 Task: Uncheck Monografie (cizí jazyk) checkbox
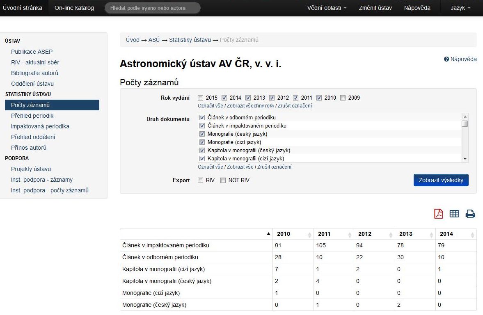click(202, 142)
